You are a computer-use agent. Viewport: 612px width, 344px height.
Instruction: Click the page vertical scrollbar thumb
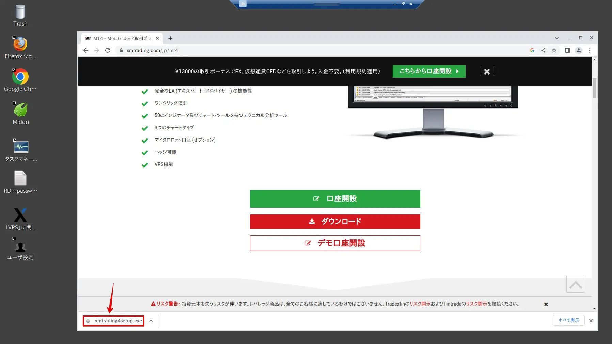coord(594,88)
